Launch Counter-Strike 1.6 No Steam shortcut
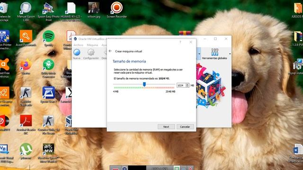The width and height of the screenshot is (303, 170). click(x=48, y=125)
